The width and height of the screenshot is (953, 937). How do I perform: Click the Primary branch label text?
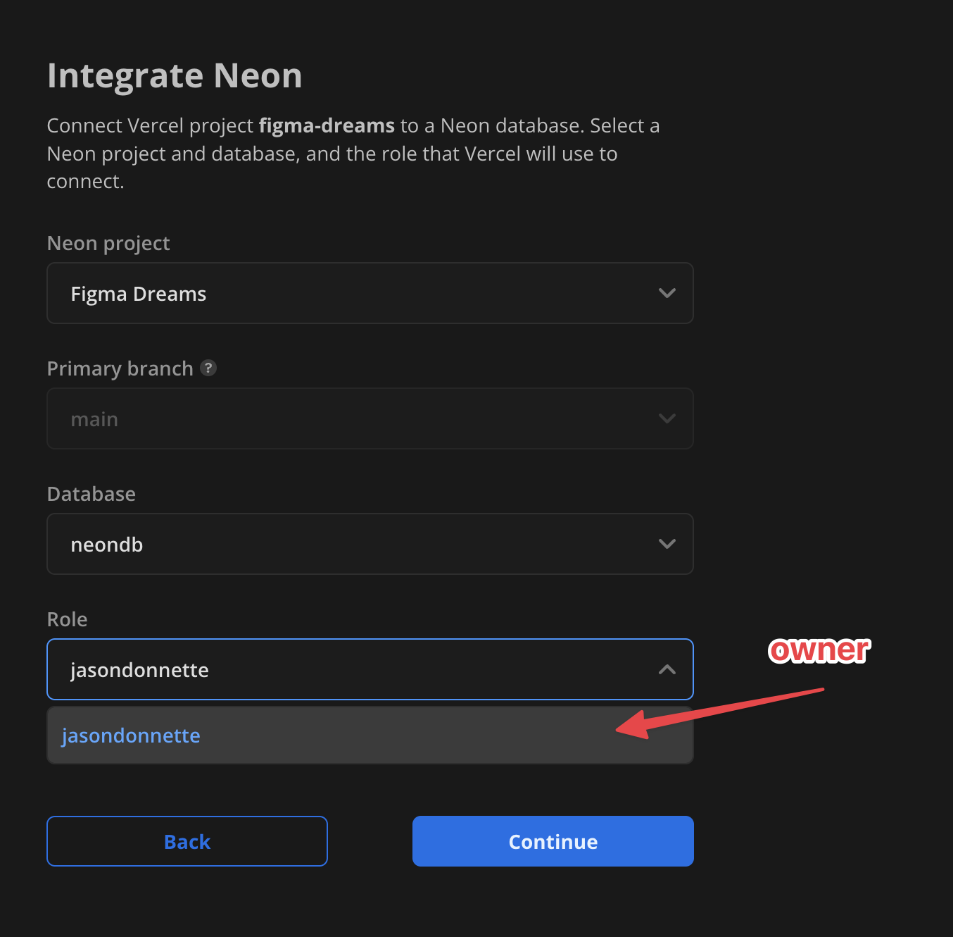[120, 368]
